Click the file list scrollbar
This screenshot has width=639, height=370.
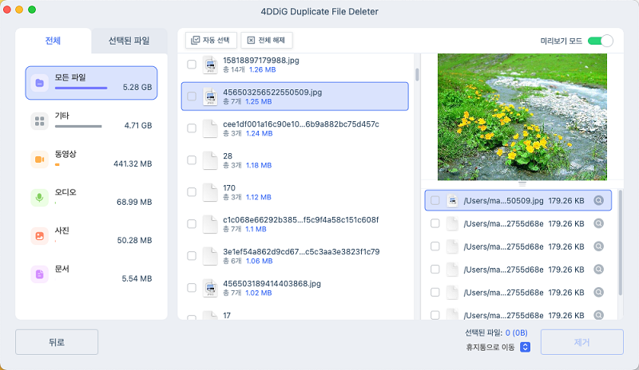tap(417, 74)
